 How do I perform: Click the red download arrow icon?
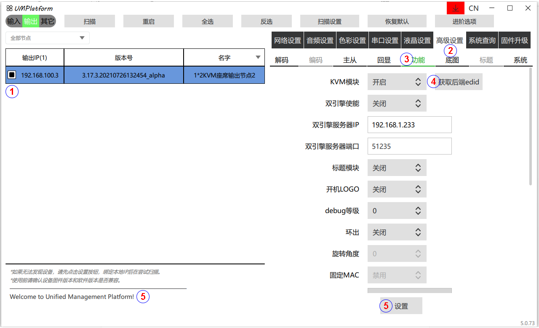455,8
